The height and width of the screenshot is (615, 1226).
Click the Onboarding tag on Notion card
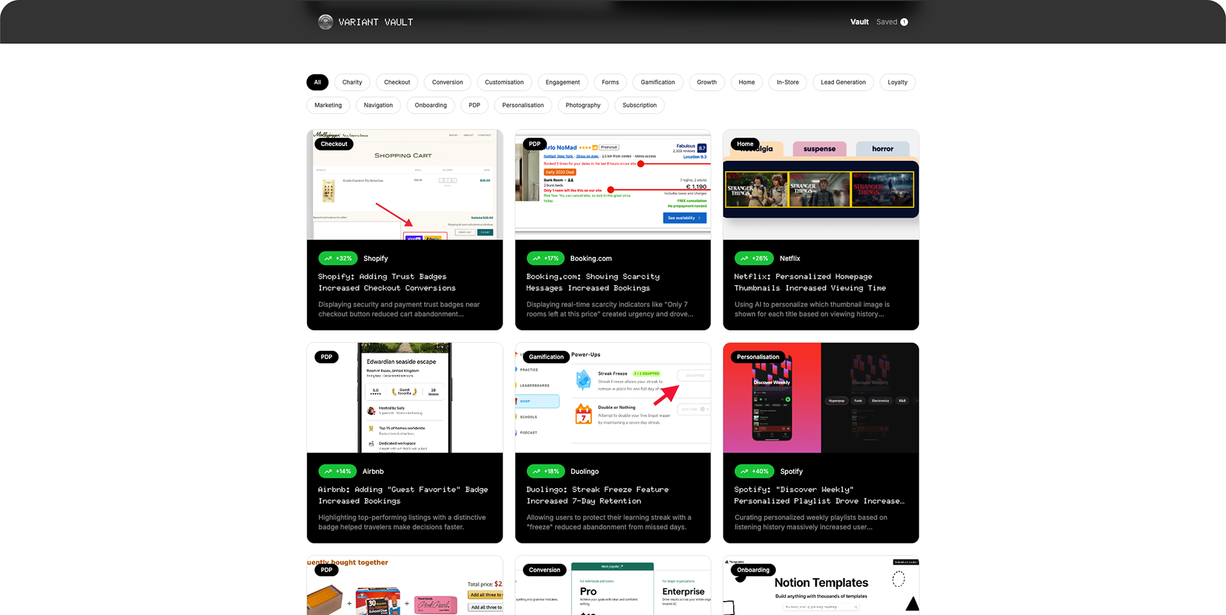point(753,570)
